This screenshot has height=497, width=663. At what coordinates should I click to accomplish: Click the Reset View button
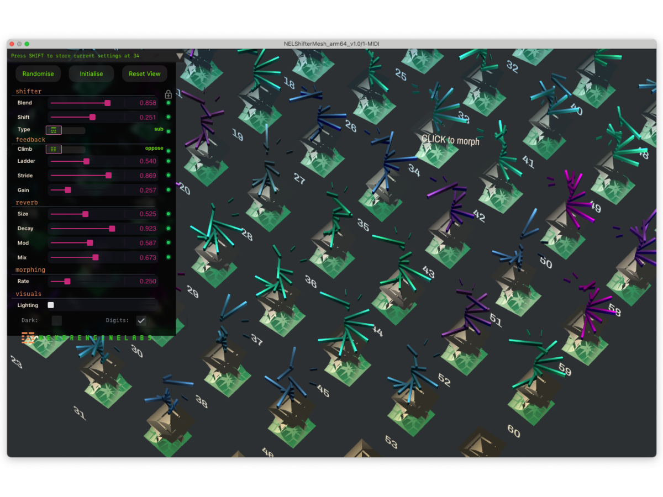pyautogui.click(x=145, y=74)
